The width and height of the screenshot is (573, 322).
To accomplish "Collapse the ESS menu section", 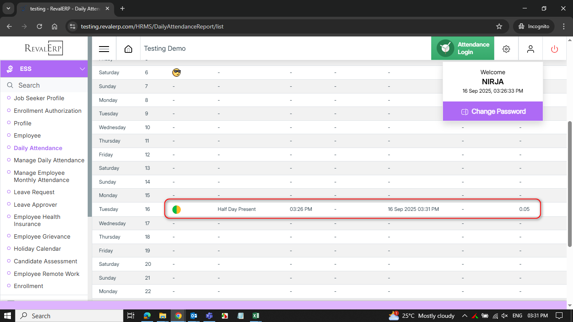I will (x=82, y=69).
